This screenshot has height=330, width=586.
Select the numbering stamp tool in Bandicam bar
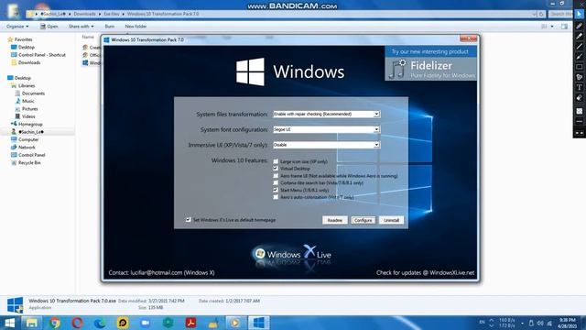579,77
